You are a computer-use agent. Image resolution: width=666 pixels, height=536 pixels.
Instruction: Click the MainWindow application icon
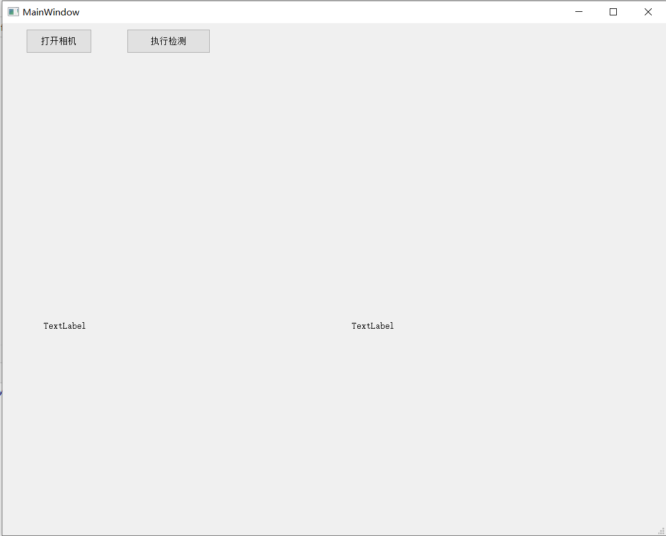pos(13,12)
